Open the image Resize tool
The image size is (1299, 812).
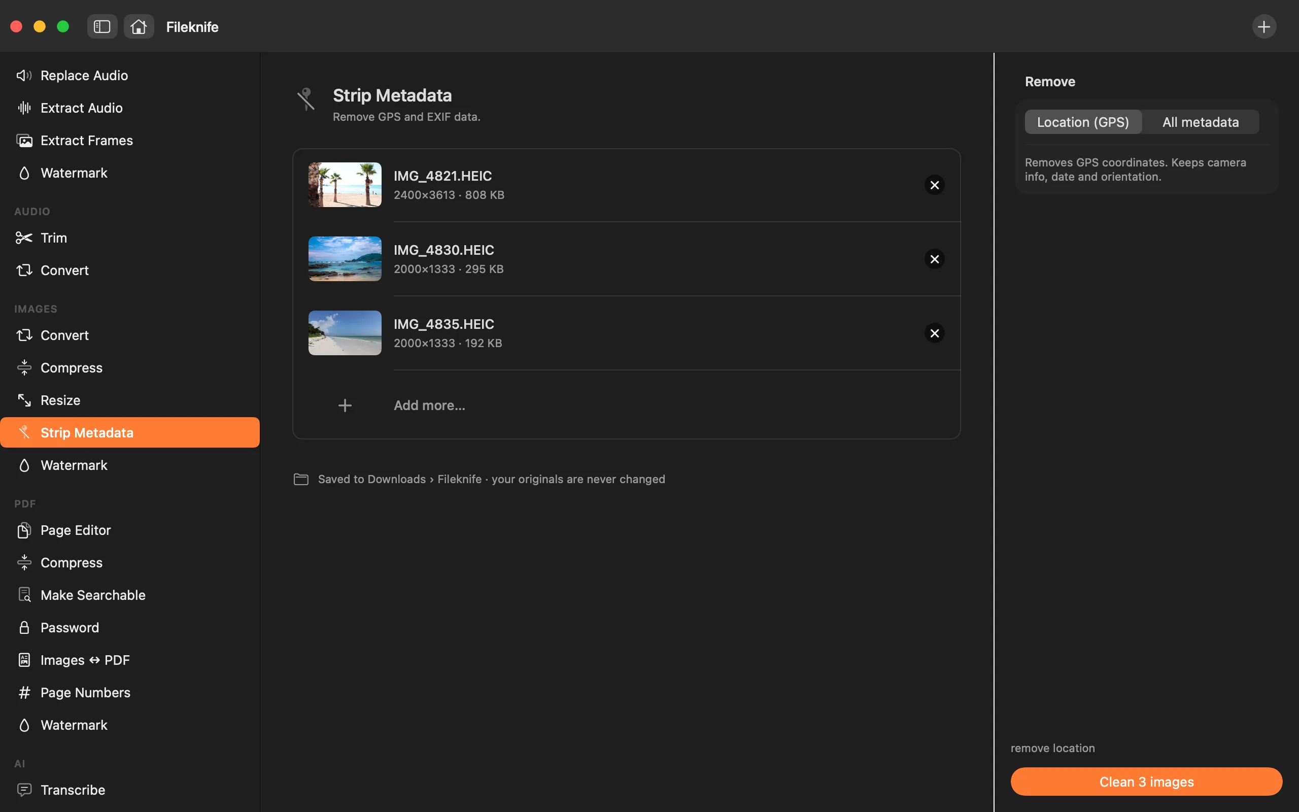(130, 400)
